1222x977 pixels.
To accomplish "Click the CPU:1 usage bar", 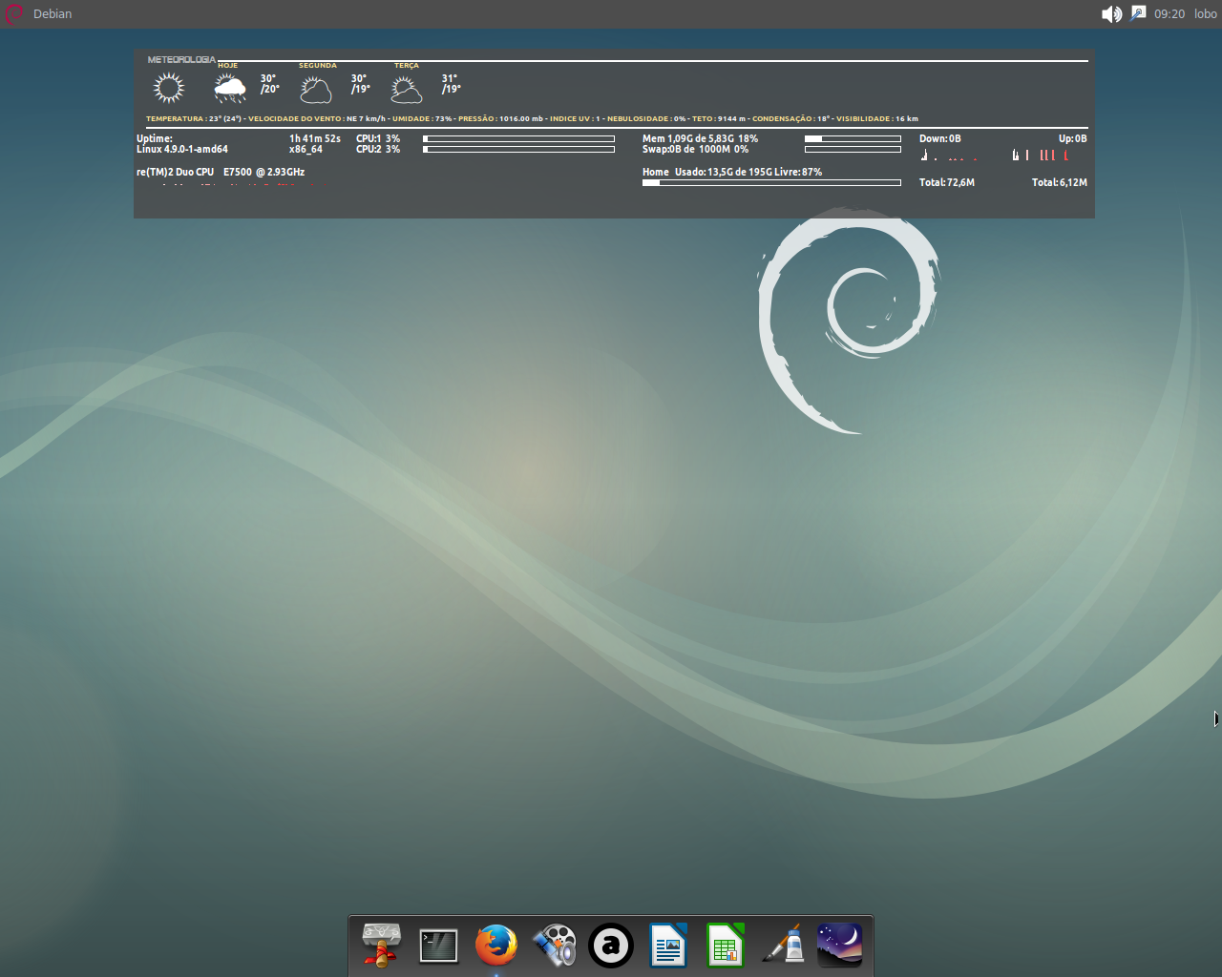I will (x=518, y=137).
